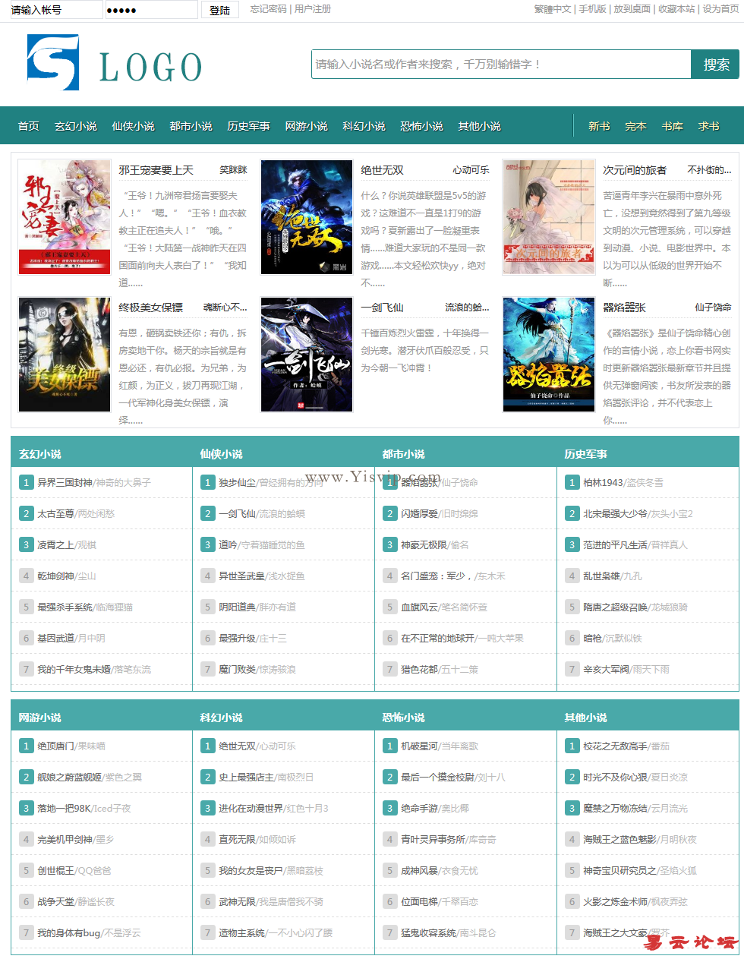Open the 次元间的旅者 cover image
744x959 pixels.
click(x=549, y=217)
